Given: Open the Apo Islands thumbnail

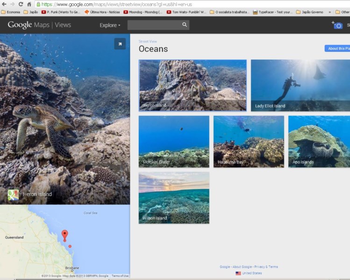Looking at the screenshot, I should pos(319,142).
